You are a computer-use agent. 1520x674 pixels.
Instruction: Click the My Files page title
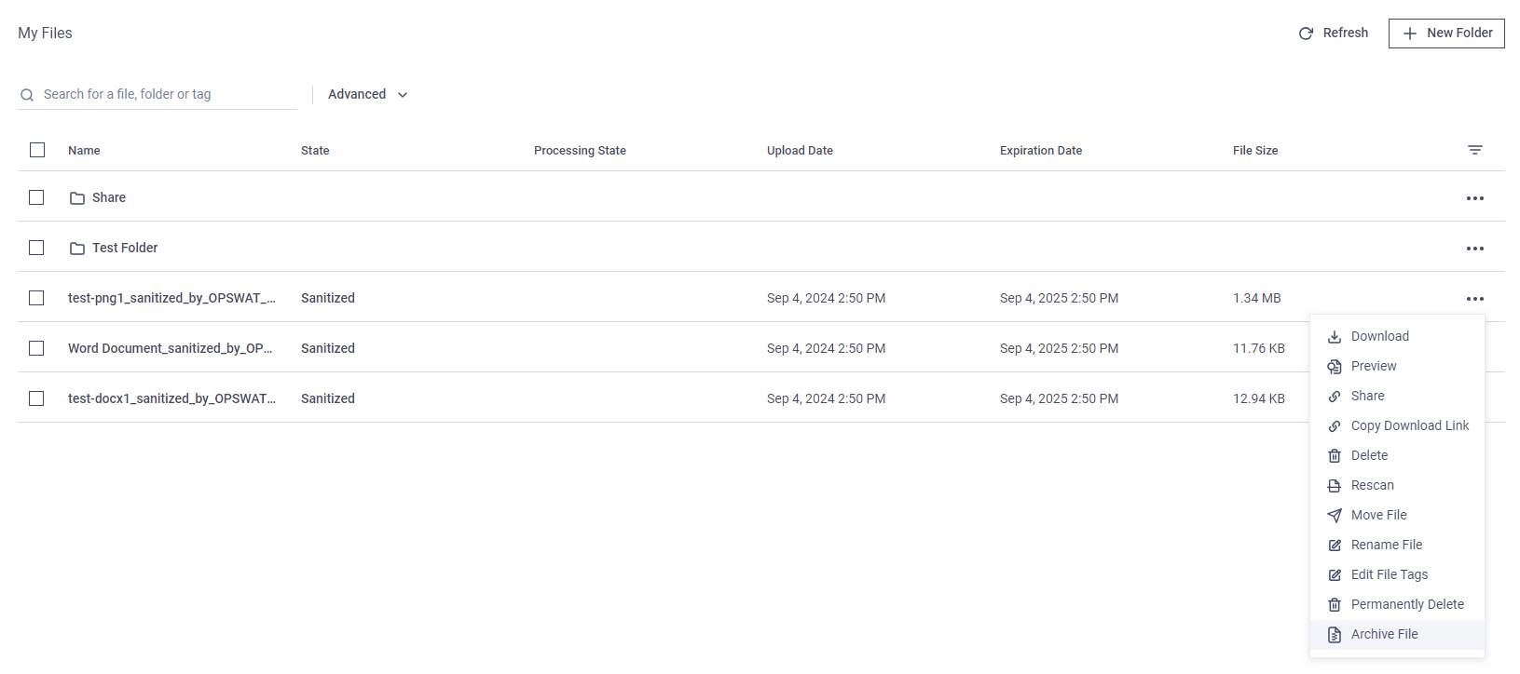click(45, 33)
